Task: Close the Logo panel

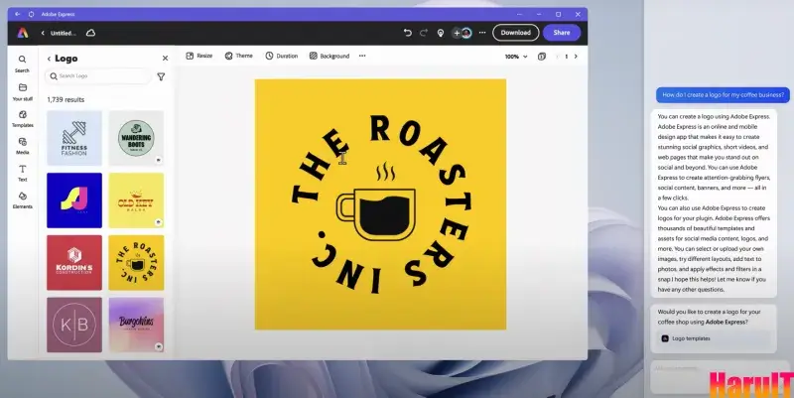Action: coord(165,59)
